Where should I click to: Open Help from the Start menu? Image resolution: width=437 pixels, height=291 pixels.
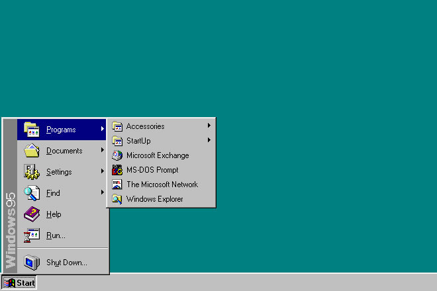pyautogui.click(x=62, y=214)
